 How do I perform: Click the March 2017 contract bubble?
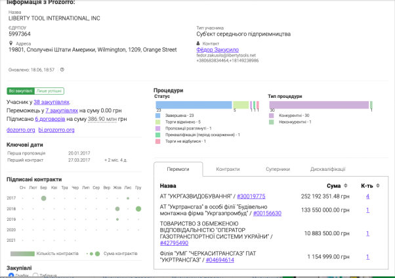pos(43,198)
